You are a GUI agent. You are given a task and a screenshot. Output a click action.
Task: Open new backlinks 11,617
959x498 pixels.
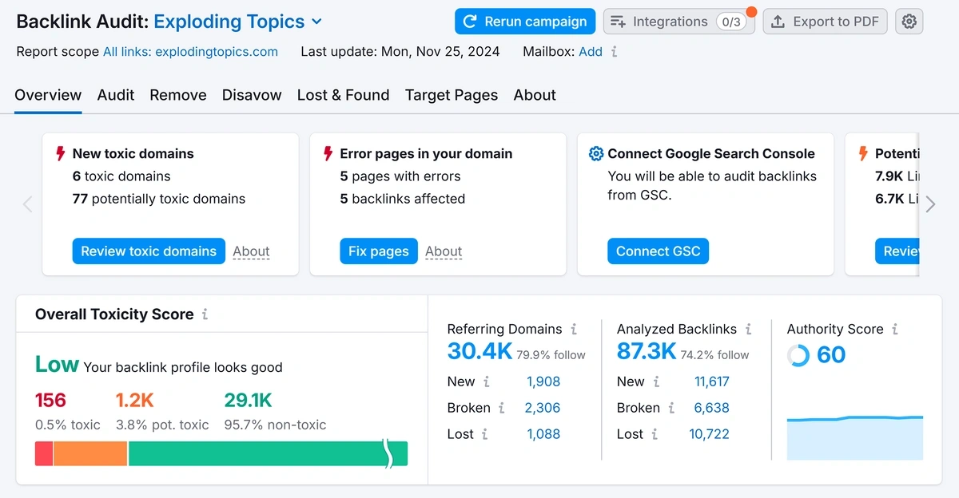click(712, 381)
